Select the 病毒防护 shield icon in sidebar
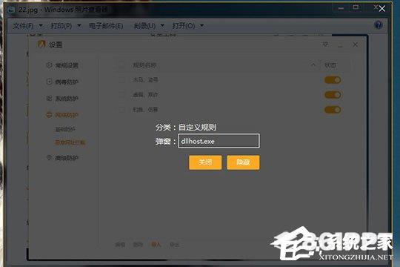The image size is (400, 267). click(x=49, y=82)
